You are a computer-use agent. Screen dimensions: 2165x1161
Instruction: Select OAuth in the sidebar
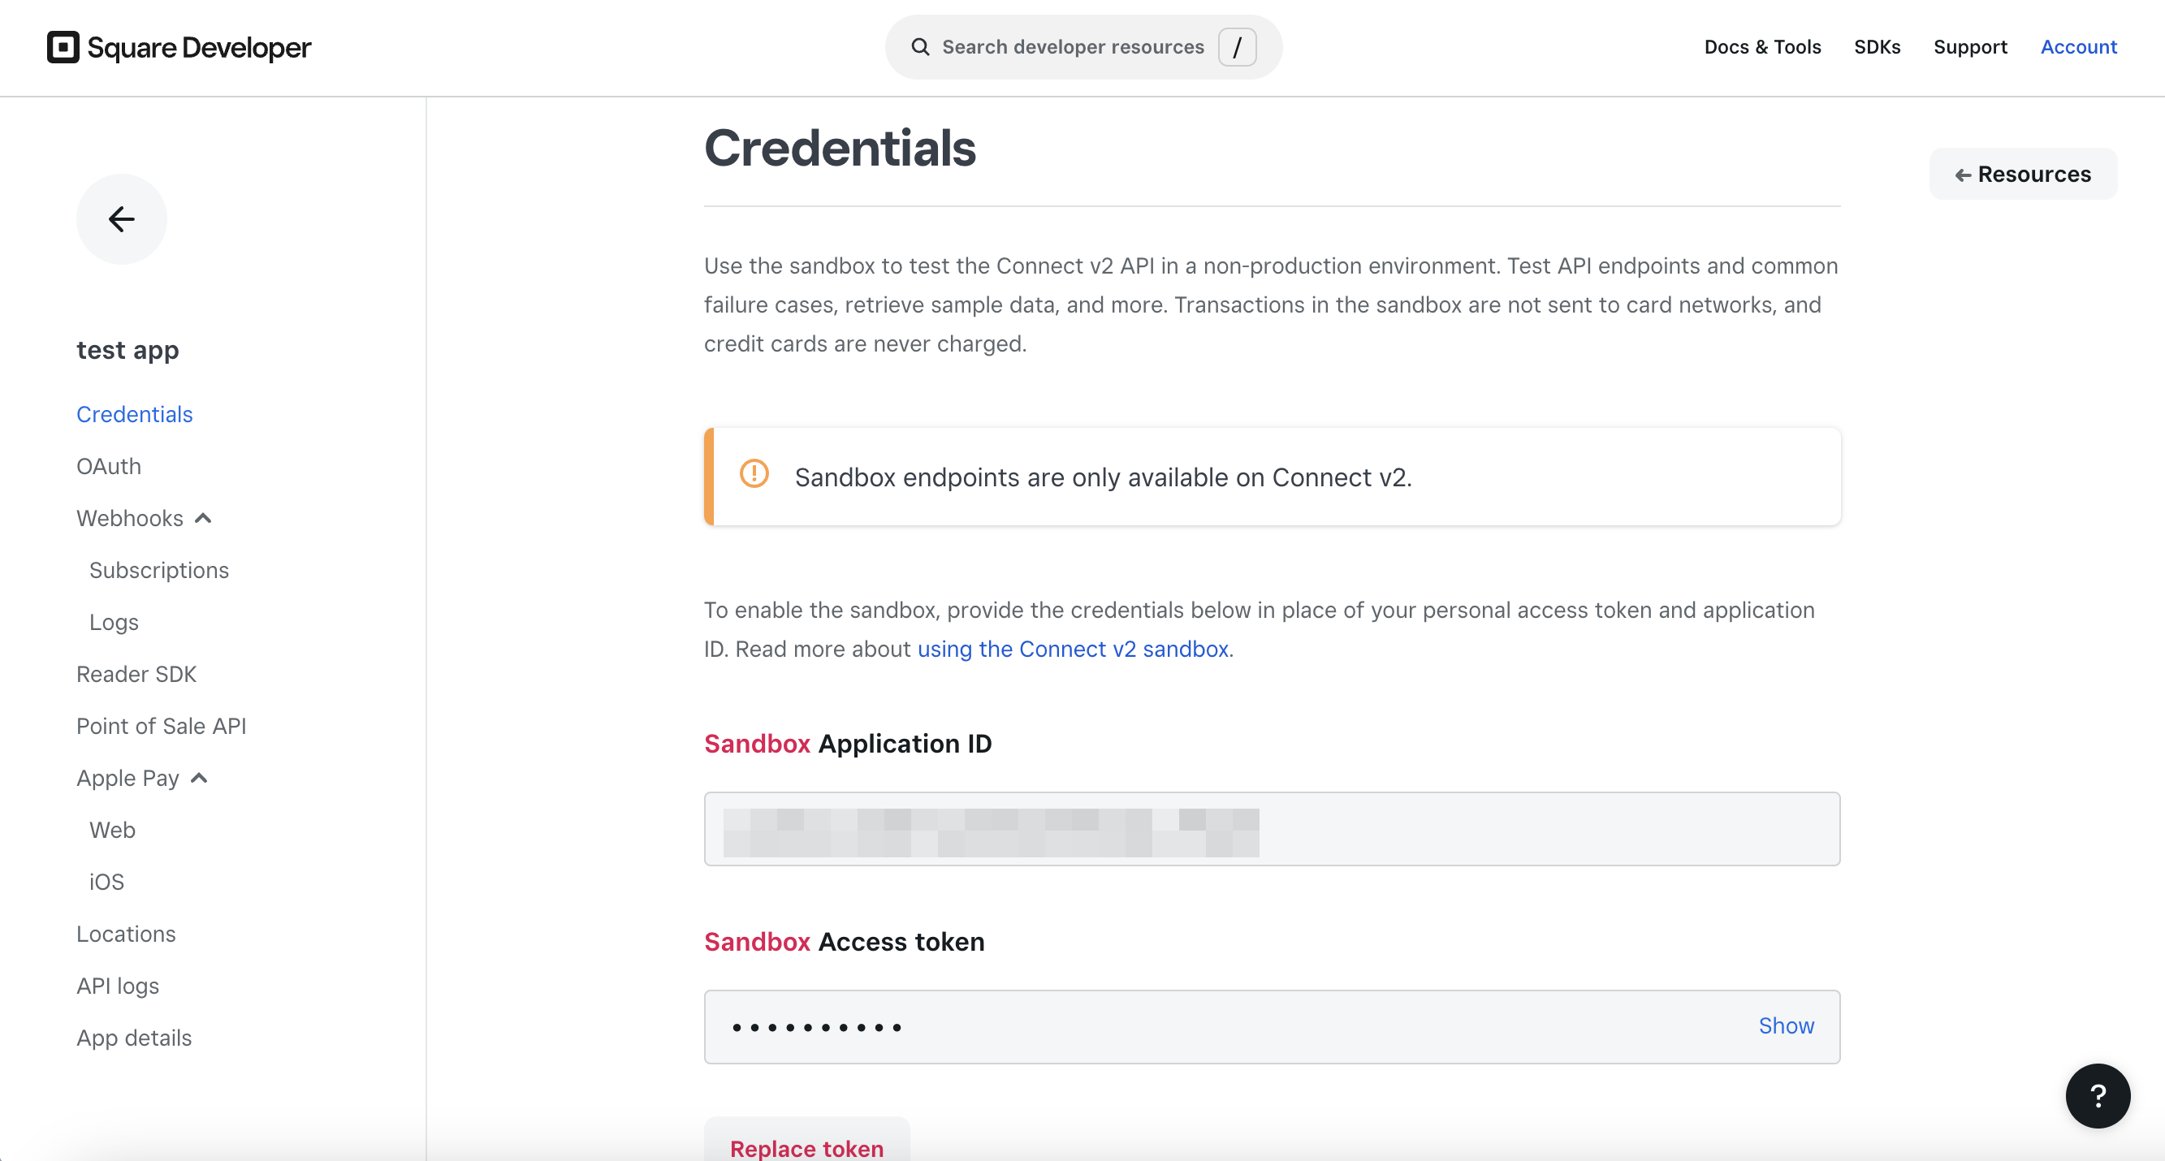coord(109,466)
